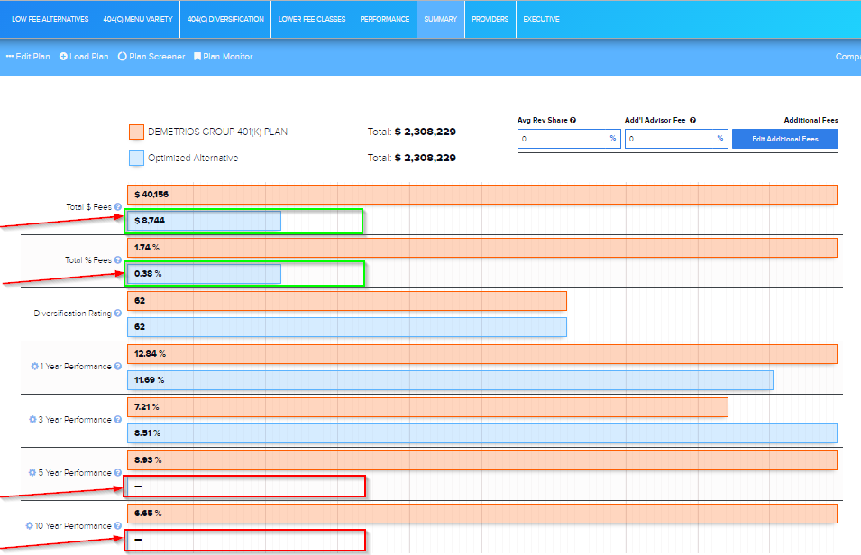Click the orange Demetrios Group plan legend swatch
861x555 pixels.
click(x=136, y=132)
